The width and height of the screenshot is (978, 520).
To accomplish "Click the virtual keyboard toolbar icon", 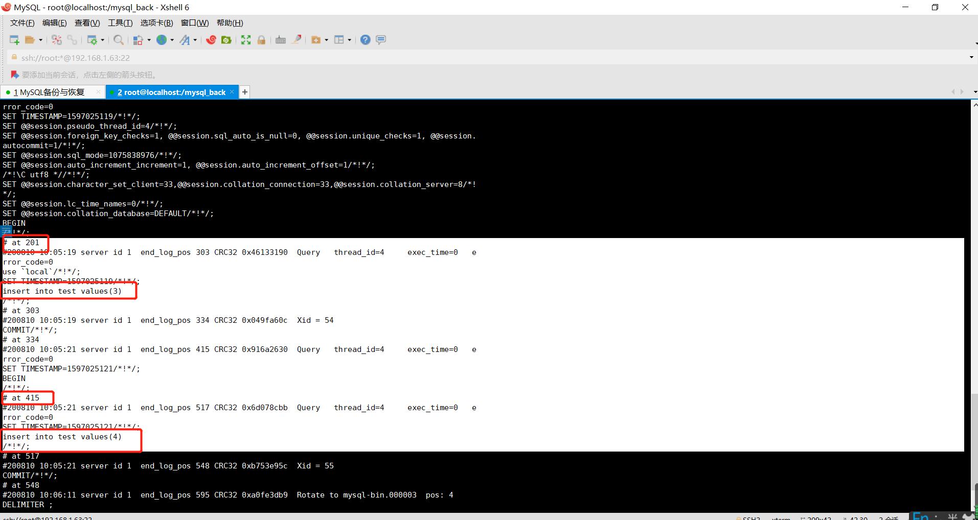I will [x=280, y=40].
